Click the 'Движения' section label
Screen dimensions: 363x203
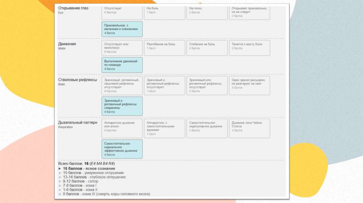coord(67,44)
